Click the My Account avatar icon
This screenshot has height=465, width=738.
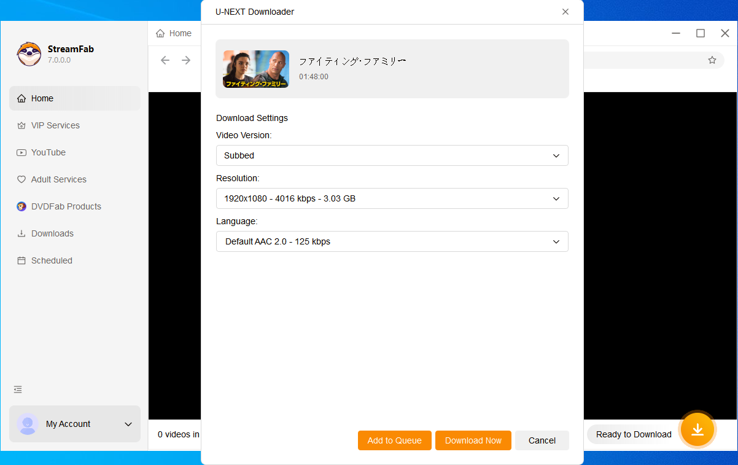(28, 424)
